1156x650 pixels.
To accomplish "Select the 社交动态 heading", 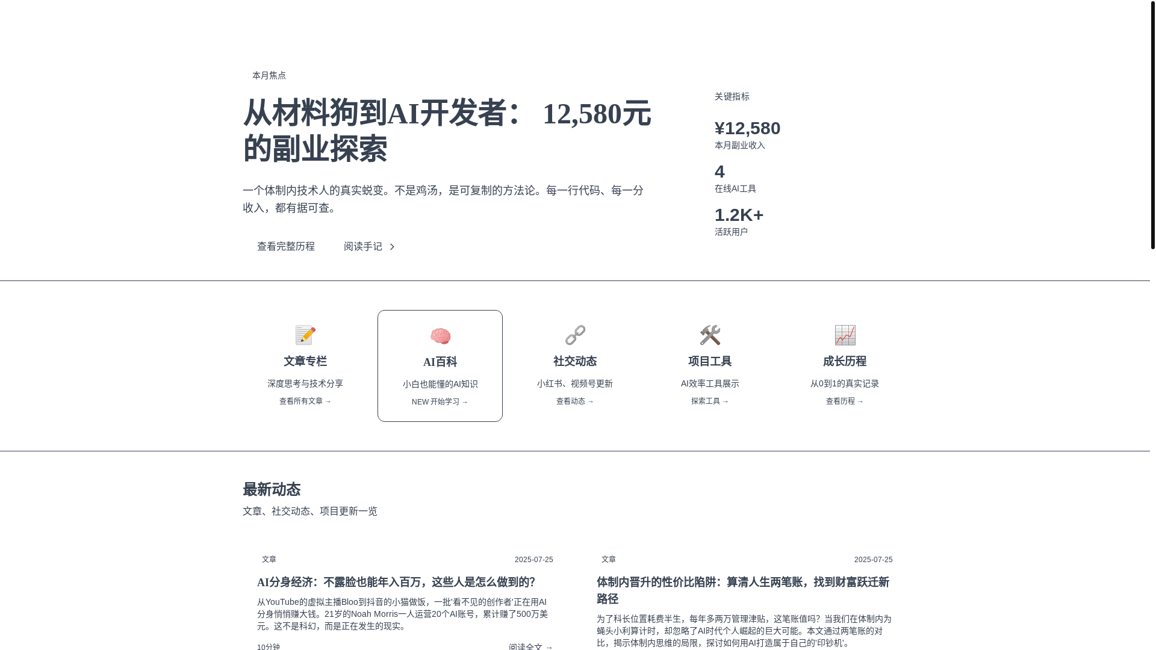I will pyautogui.click(x=575, y=361).
